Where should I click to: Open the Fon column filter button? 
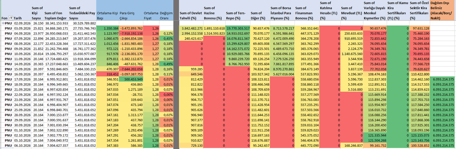11,18
